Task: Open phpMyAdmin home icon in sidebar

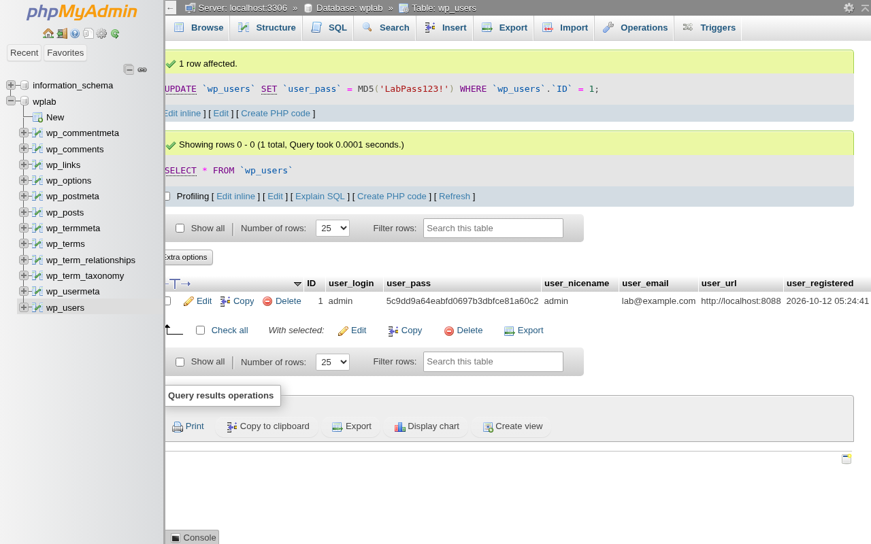Action: click(x=48, y=33)
